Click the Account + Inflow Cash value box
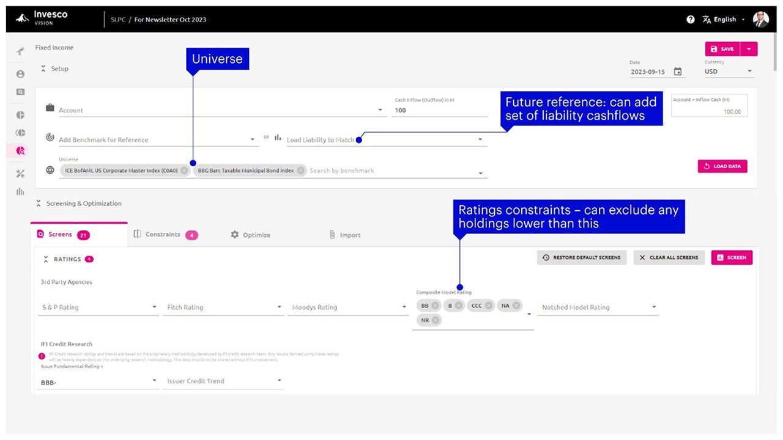 (x=710, y=106)
